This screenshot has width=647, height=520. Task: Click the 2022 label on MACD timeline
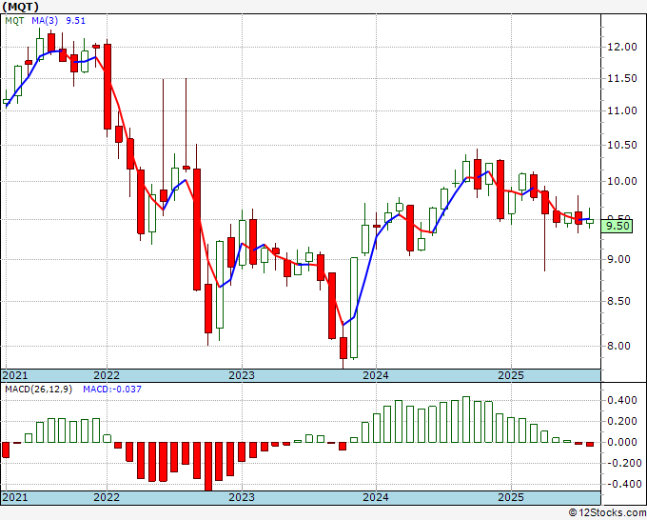pos(107,497)
